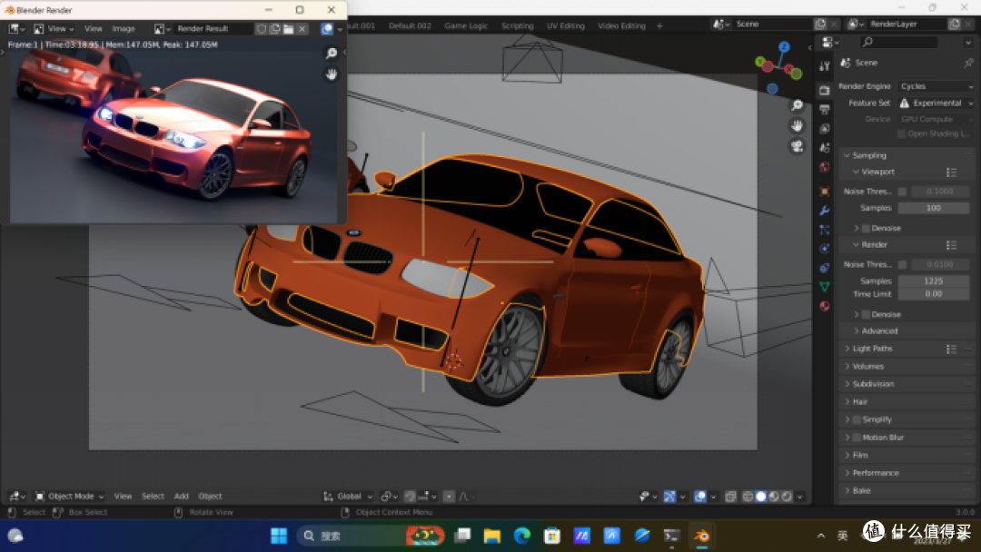
Task: Switch to the UV Editing workspace tab
Action: [x=566, y=25]
